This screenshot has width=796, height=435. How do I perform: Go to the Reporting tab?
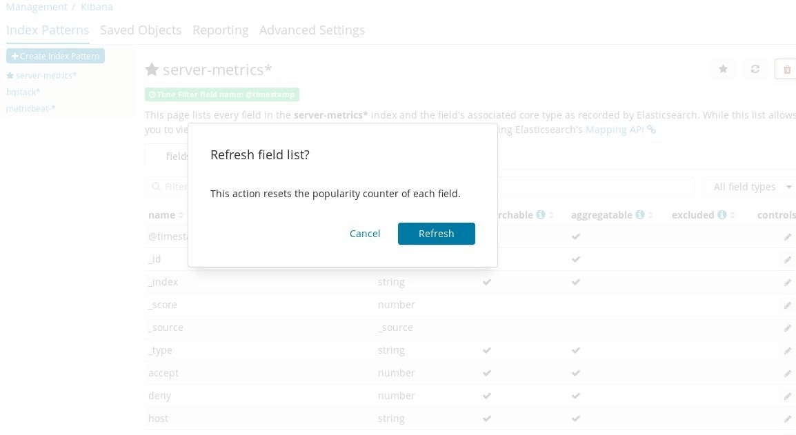pyautogui.click(x=220, y=30)
